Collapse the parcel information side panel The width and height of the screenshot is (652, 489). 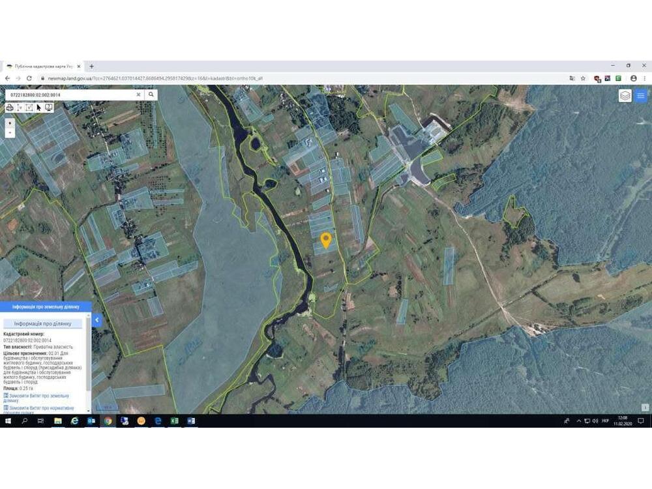tap(96, 320)
